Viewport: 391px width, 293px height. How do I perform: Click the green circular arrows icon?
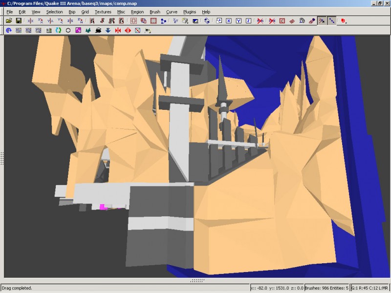pos(58,30)
